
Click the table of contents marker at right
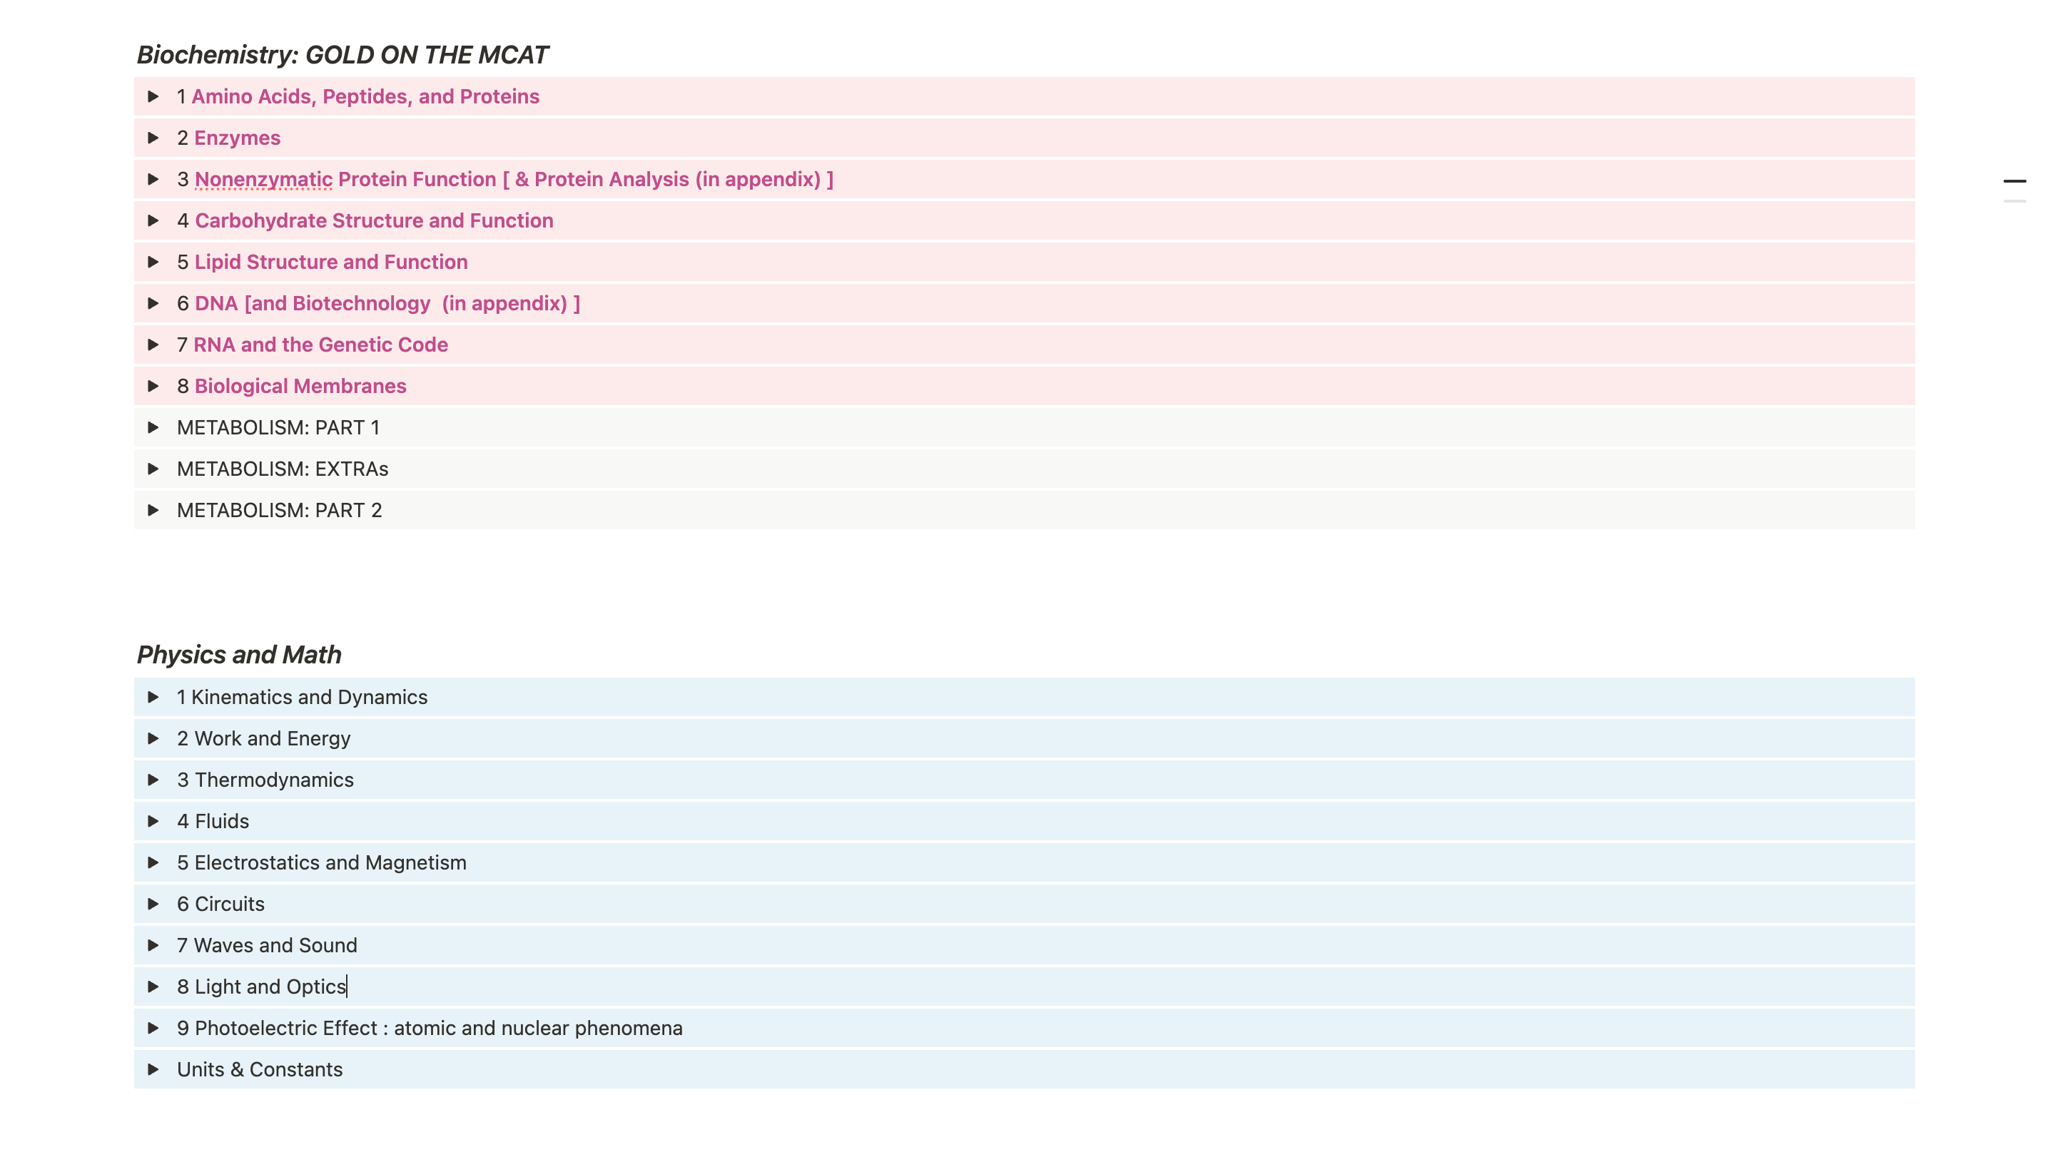click(x=2014, y=182)
